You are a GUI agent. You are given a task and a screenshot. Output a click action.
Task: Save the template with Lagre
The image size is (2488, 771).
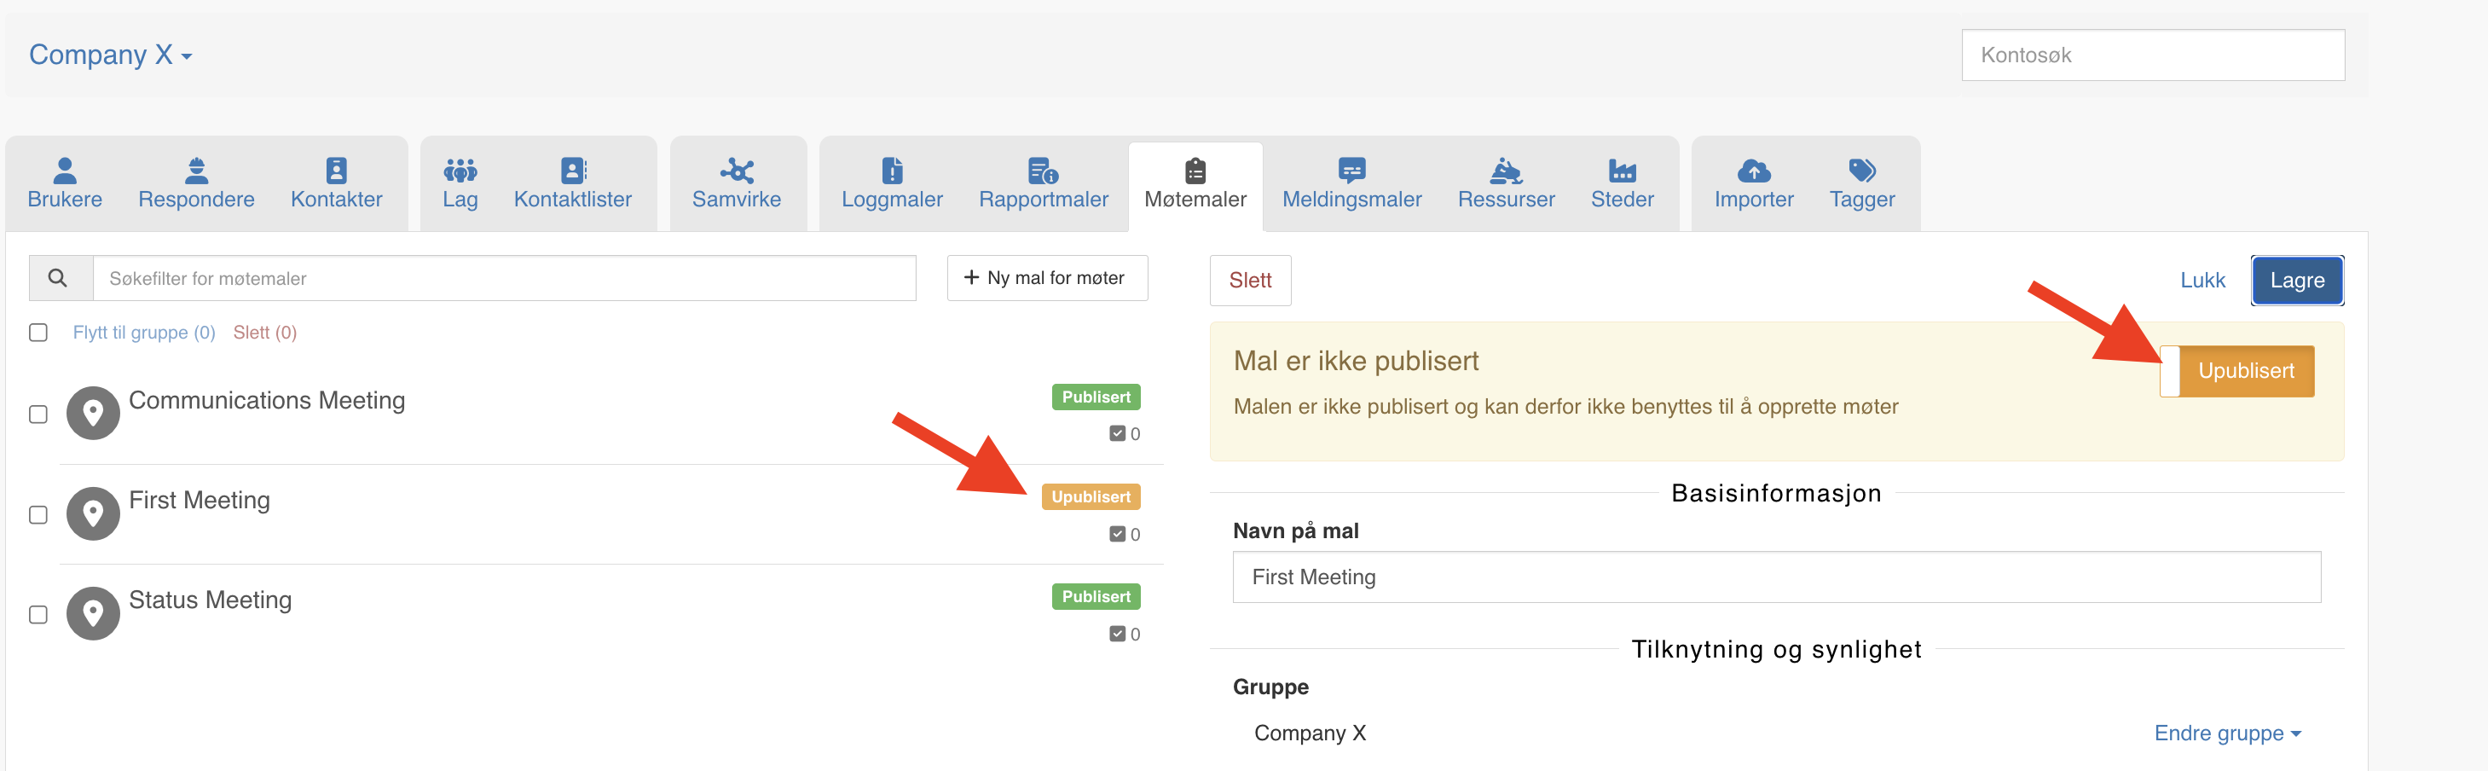2297,281
